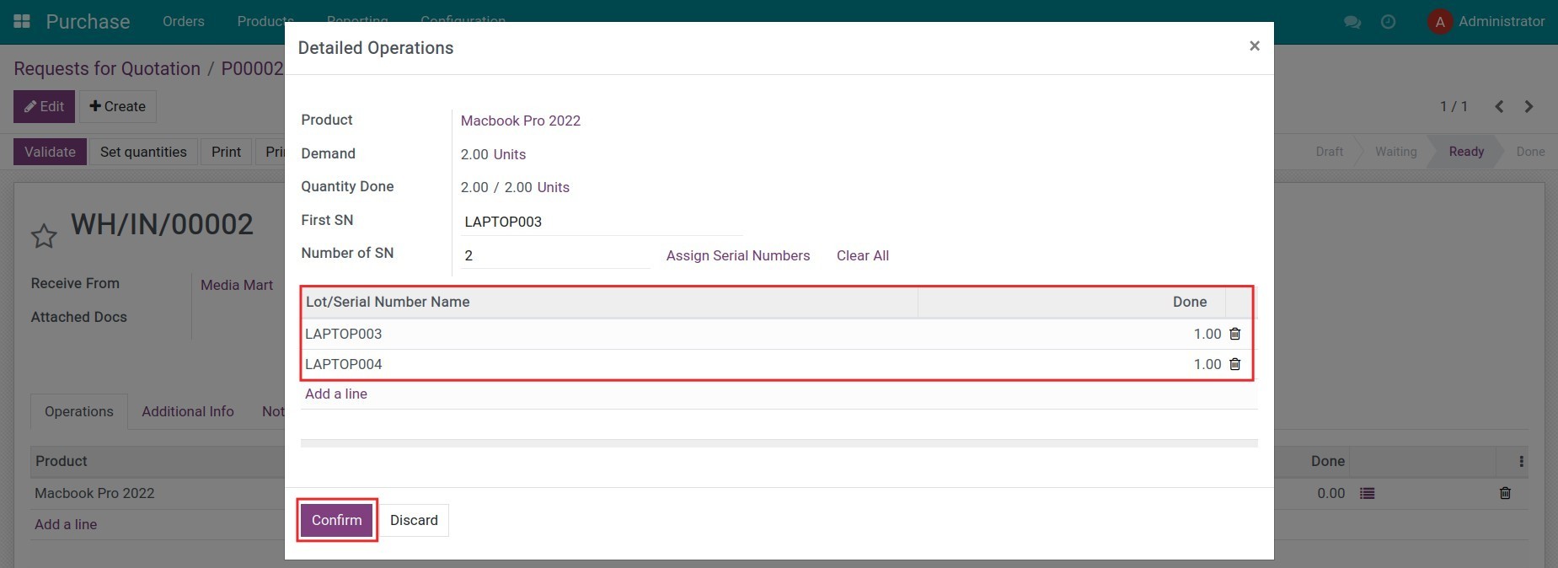Delete the Macbook Pro 2022 product row
The width and height of the screenshot is (1558, 568).
[x=1505, y=493]
